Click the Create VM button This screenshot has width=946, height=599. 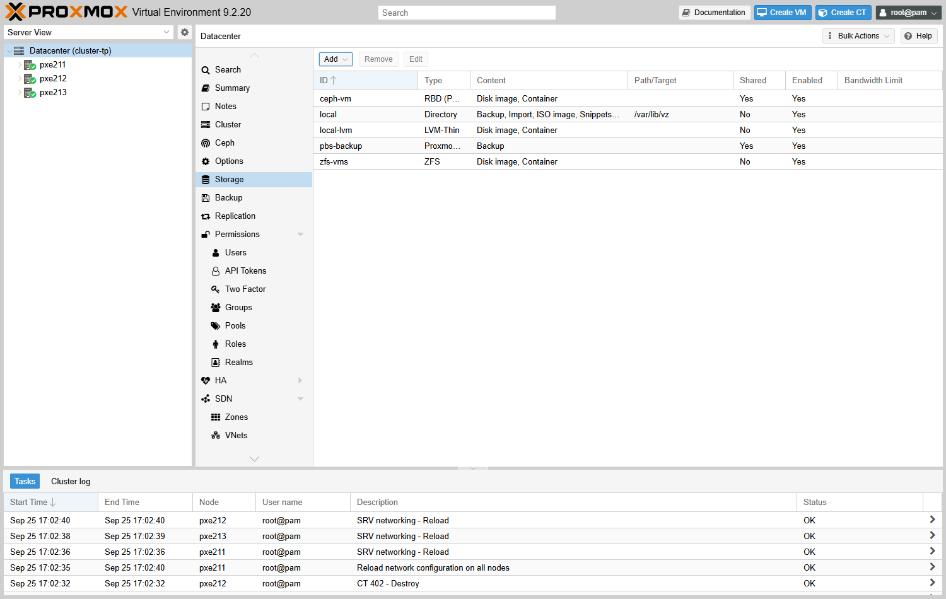pyautogui.click(x=783, y=13)
